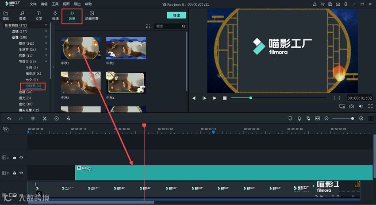Click the preview progress slider handle
The height and width of the screenshot is (205, 376).
coord(250,98)
